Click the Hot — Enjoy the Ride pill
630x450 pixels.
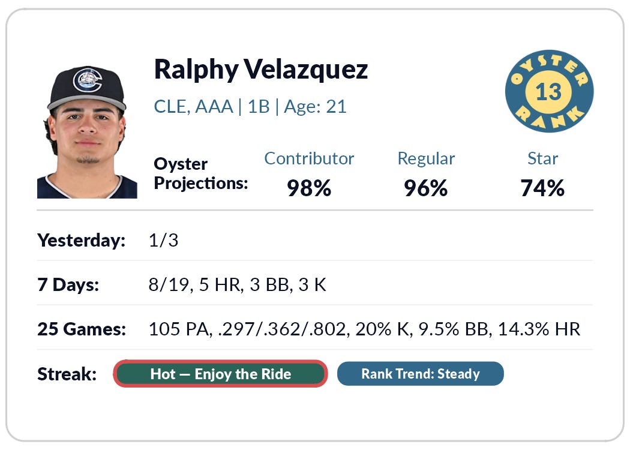pyautogui.click(x=221, y=374)
